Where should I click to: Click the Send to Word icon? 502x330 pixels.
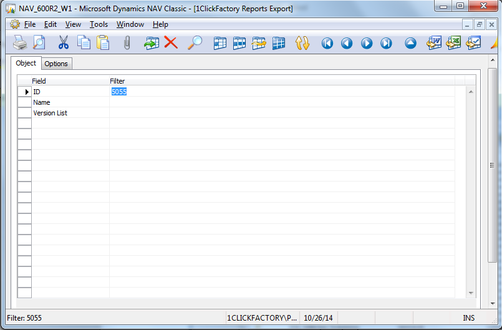(434, 43)
